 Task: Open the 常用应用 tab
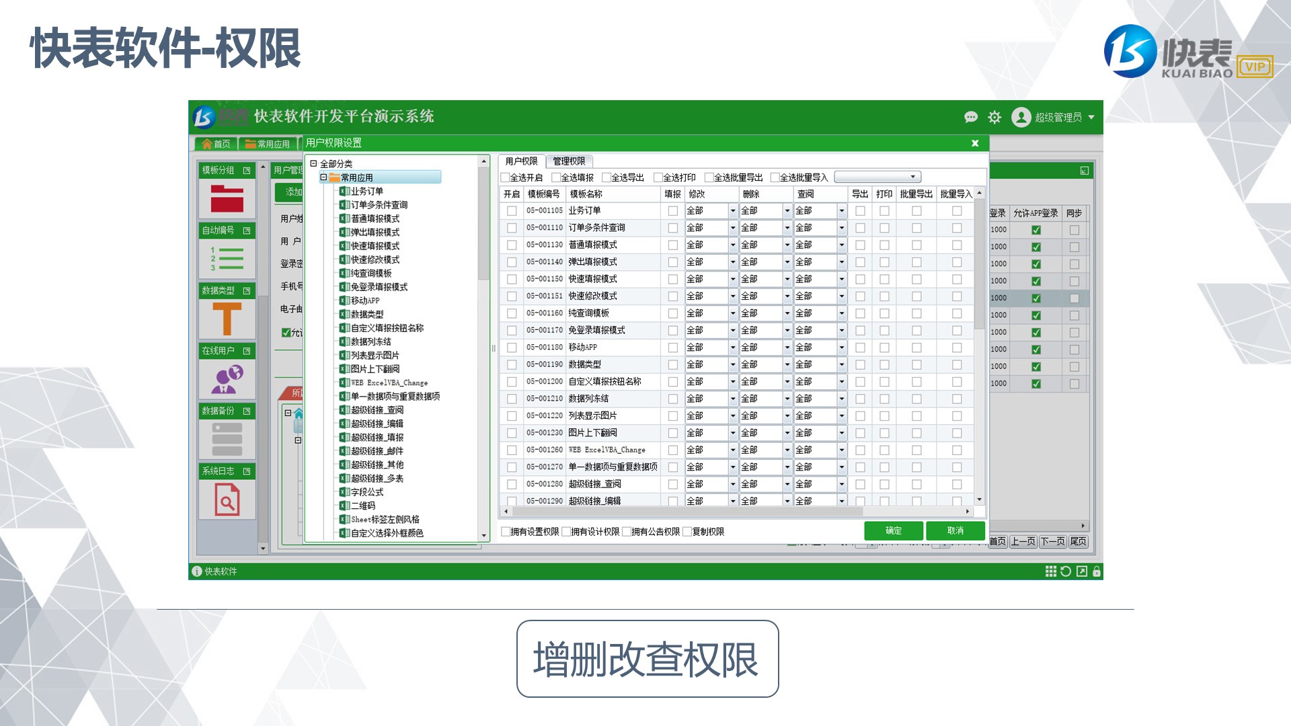[x=267, y=144]
